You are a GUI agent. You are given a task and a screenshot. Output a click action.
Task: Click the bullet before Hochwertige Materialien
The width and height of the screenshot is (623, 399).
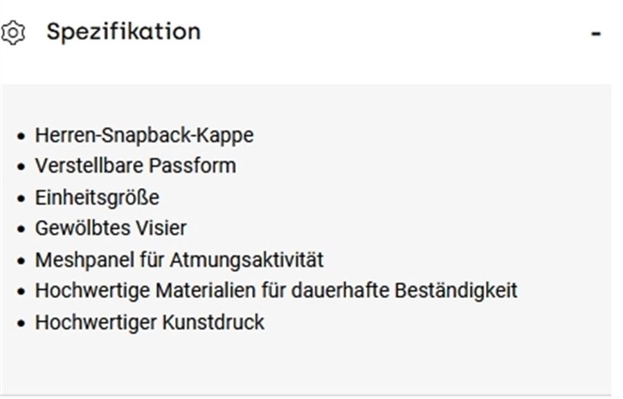(x=21, y=292)
